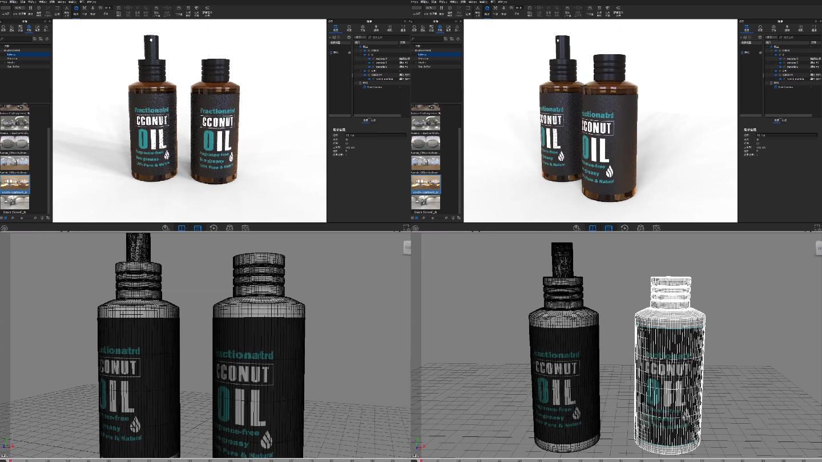This screenshot has width=822, height=462.
Task: Click Render icon in right window bottom toolbar
Action: [x=656, y=228]
